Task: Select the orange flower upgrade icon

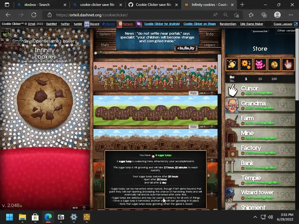Action: click(x=246, y=64)
